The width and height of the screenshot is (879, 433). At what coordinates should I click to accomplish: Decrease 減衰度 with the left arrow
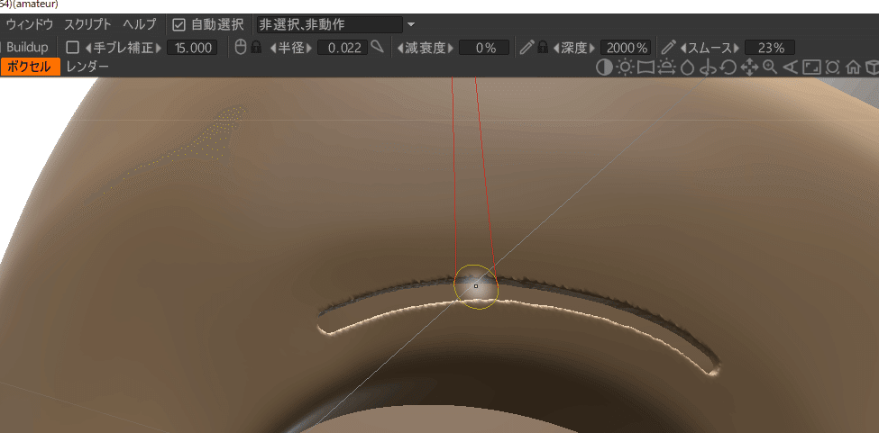(399, 48)
